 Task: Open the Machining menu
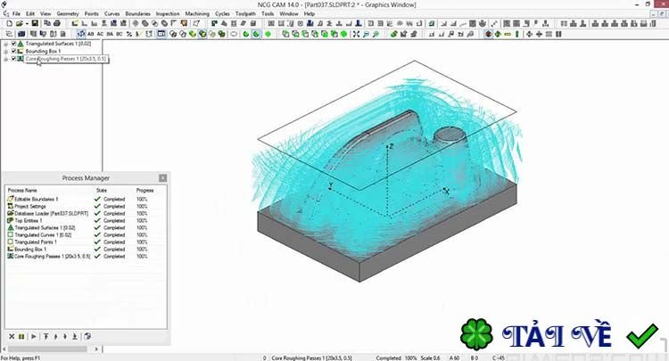point(197,13)
